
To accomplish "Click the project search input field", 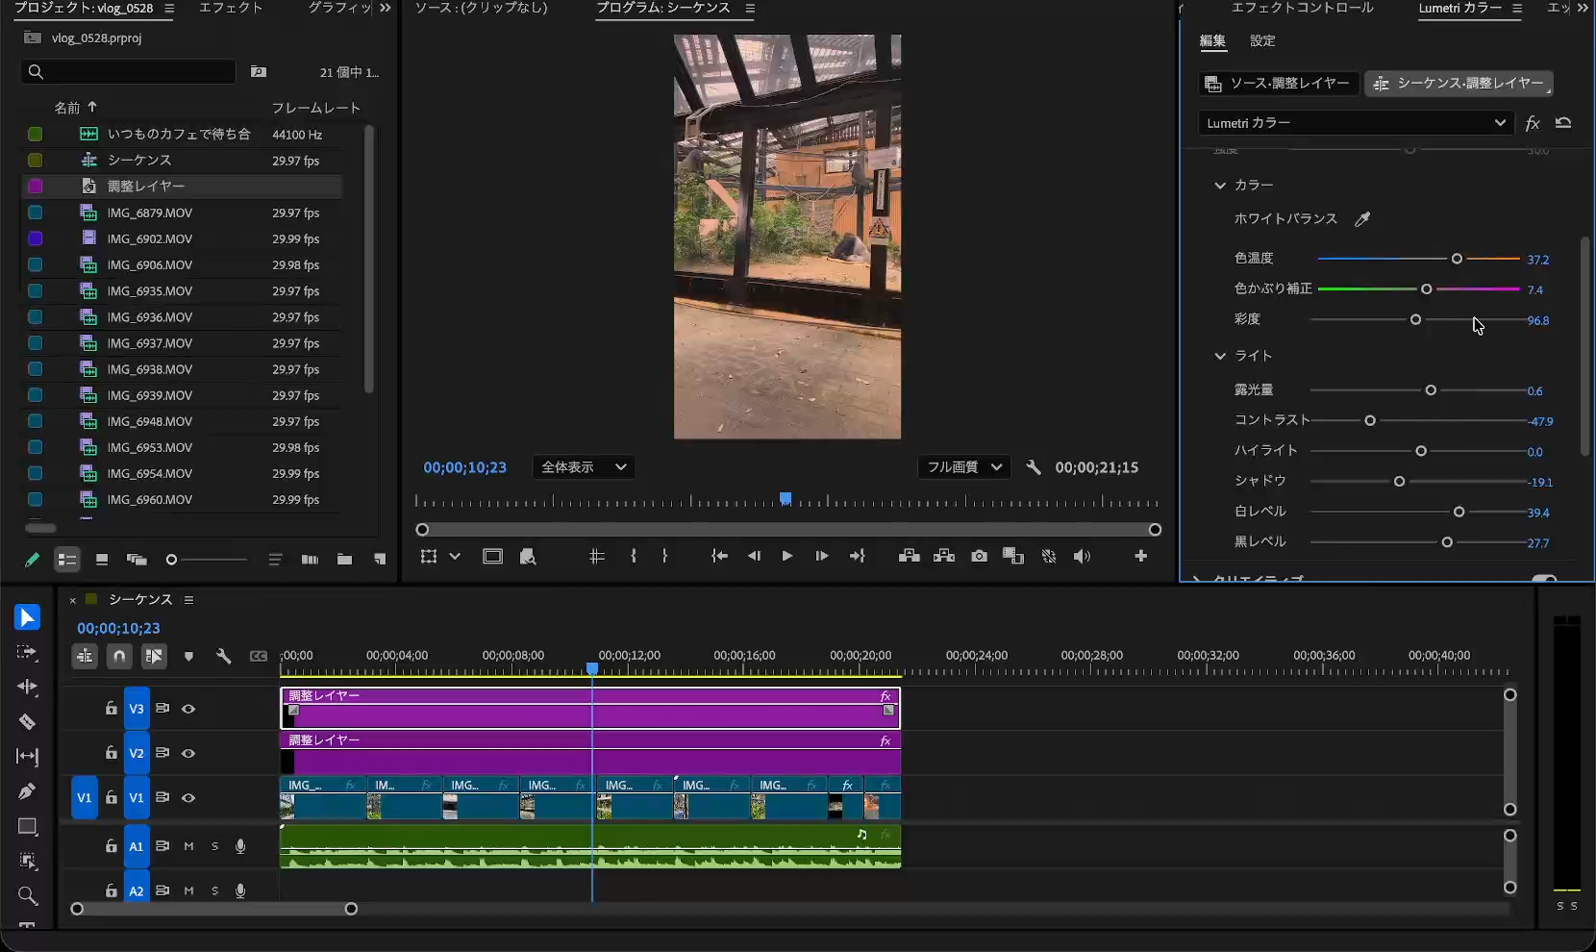I will (x=128, y=72).
